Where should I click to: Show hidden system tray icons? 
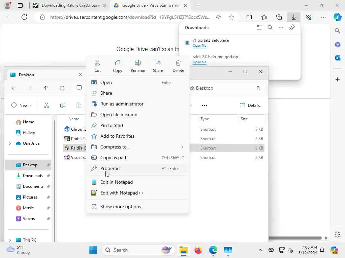(260, 250)
